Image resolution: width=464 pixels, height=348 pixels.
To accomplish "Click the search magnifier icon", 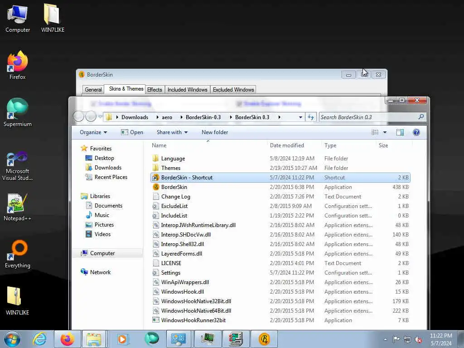I will pyautogui.click(x=421, y=117).
